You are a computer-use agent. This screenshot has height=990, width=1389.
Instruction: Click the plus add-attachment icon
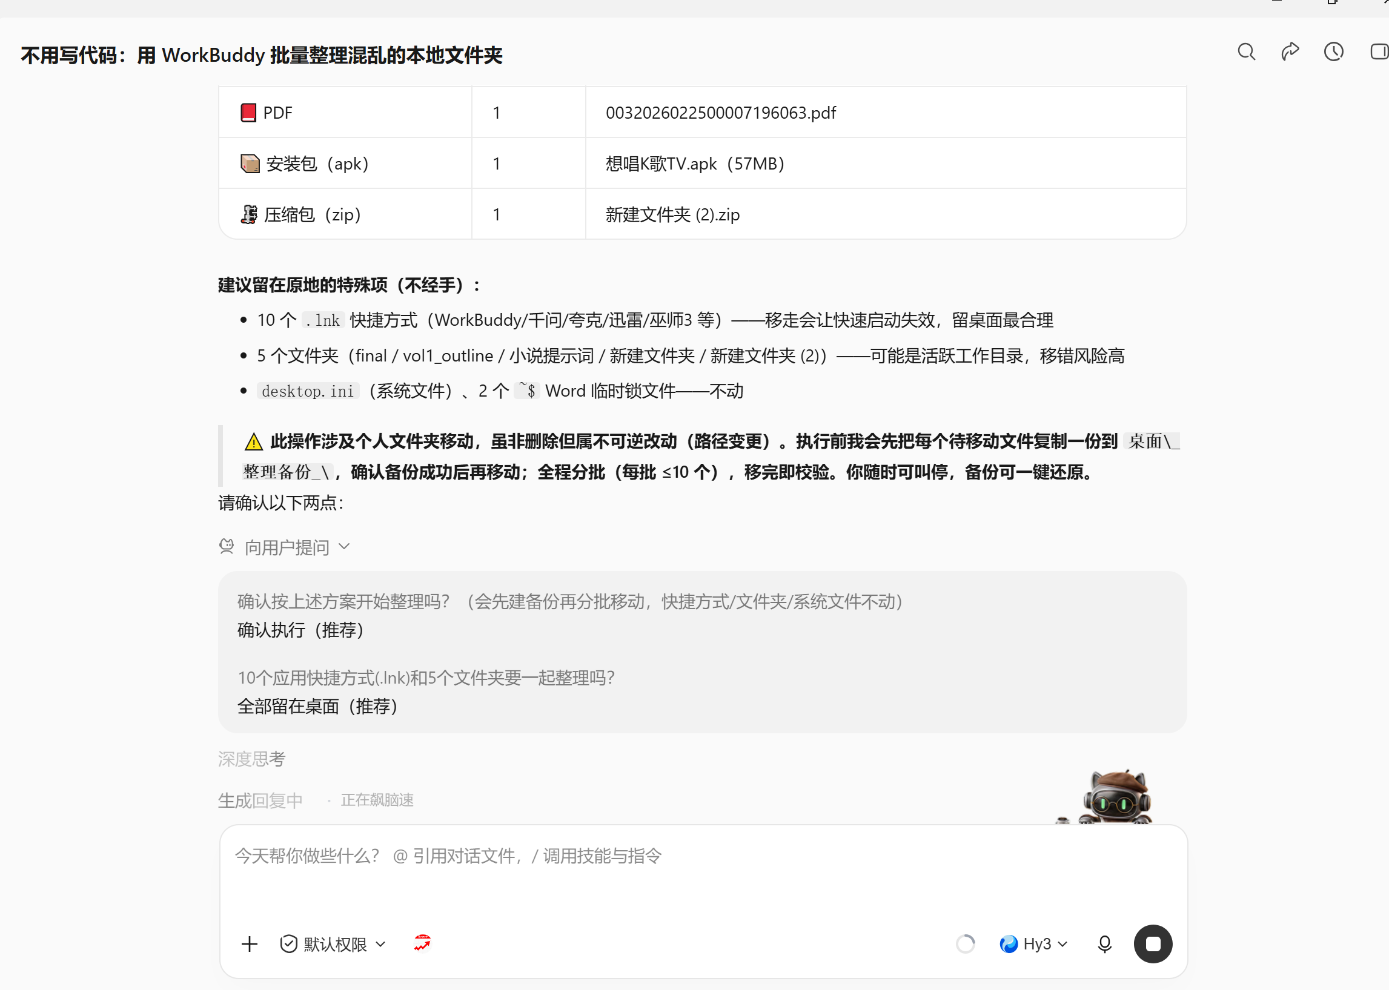point(250,944)
